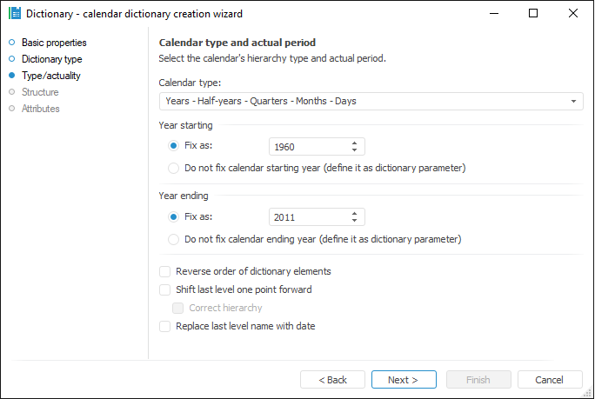Go to the Basic properties step
The height and width of the screenshot is (399, 595).
(x=54, y=43)
